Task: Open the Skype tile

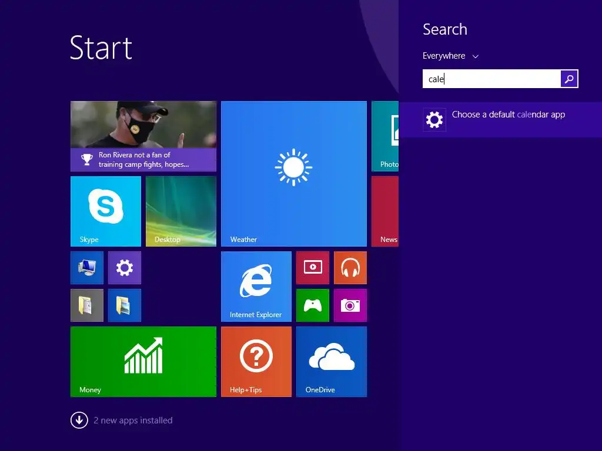Action: 106,211
